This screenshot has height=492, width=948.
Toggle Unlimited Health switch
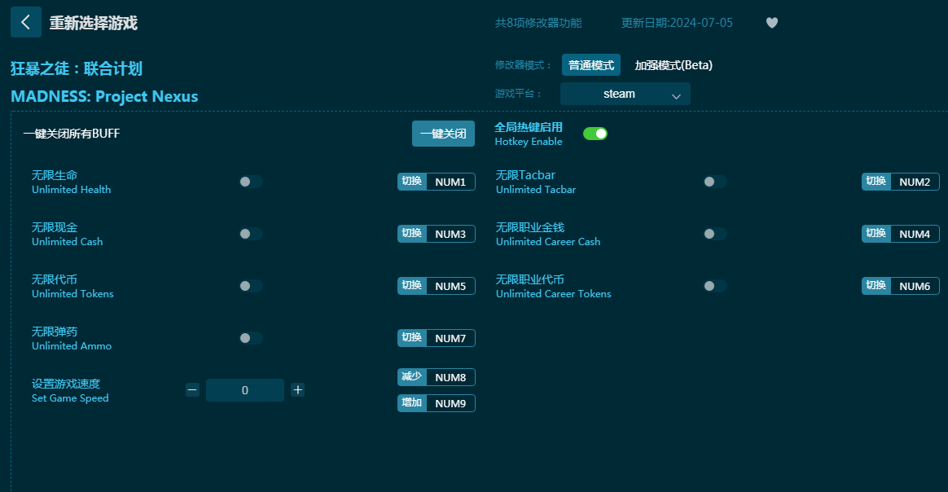pyautogui.click(x=250, y=182)
